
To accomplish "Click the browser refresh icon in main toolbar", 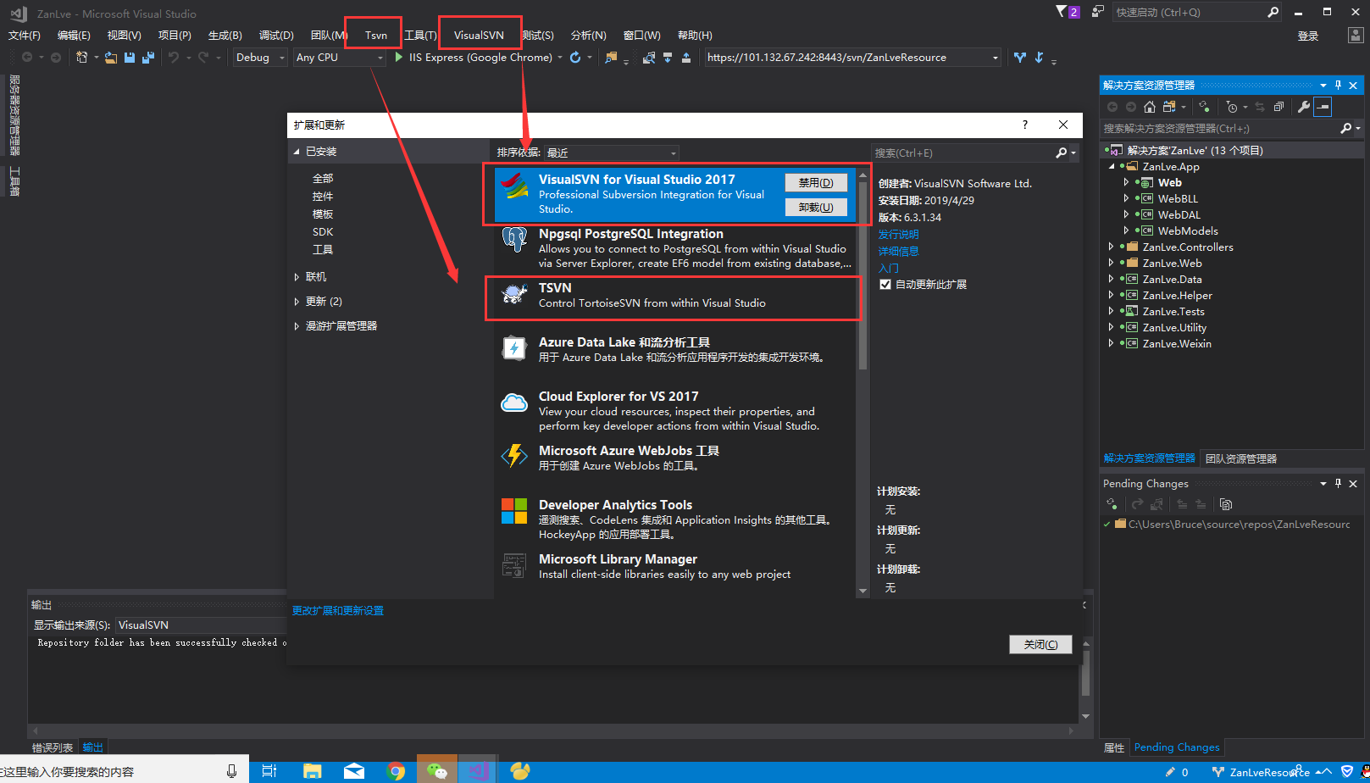I will (575, 58).
